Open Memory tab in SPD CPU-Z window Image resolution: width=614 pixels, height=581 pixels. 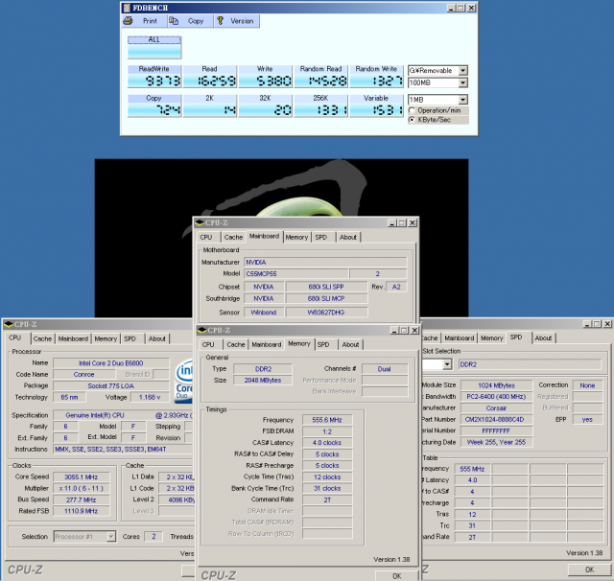(491, 338)
